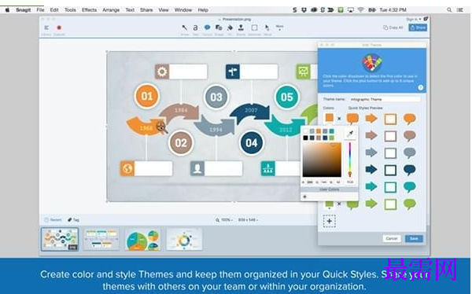Click the orange arrow quick style
This screenshot has width=472, height=294.
point(371,119)
